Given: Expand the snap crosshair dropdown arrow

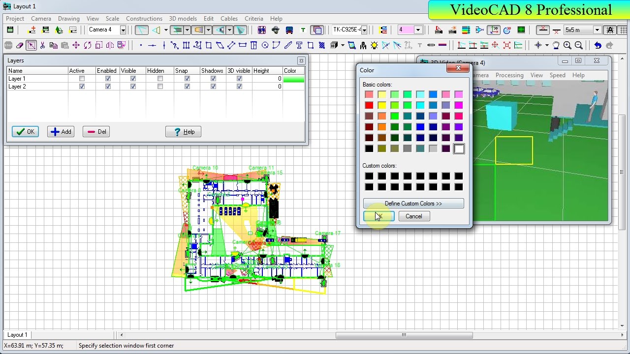Looking at the screenshot, I should 547,45.
